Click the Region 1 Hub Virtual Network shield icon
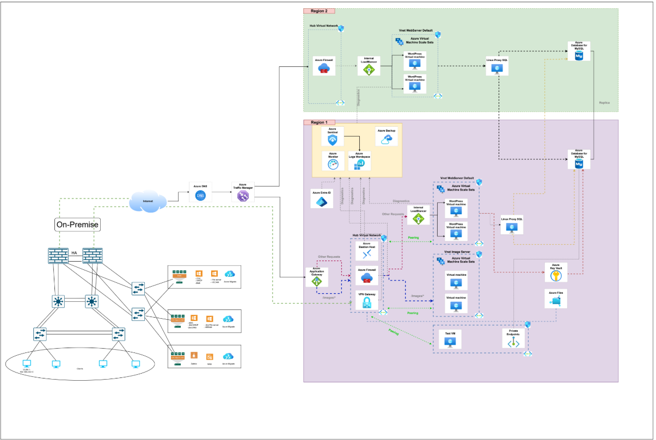Screen dimensions: 656x440 [384, 238]
